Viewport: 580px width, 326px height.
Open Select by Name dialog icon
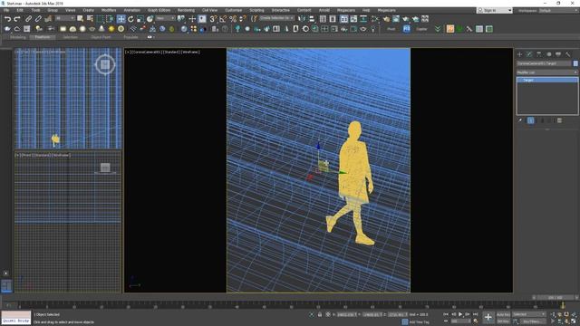pyautogui.click(x=90, y=19)
